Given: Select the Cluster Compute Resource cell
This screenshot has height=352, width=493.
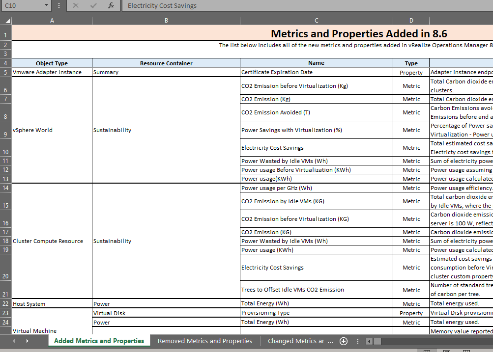Looking at the screenshot, I should tap(52, 241).
